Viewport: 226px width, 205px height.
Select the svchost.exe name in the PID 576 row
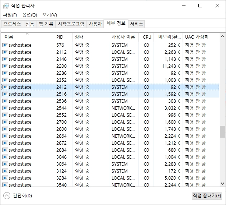coord(20,45)
